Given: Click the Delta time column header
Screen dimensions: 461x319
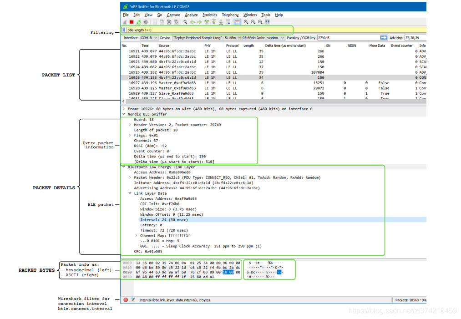Looking at the screenshot, I should tap(294, 46).
